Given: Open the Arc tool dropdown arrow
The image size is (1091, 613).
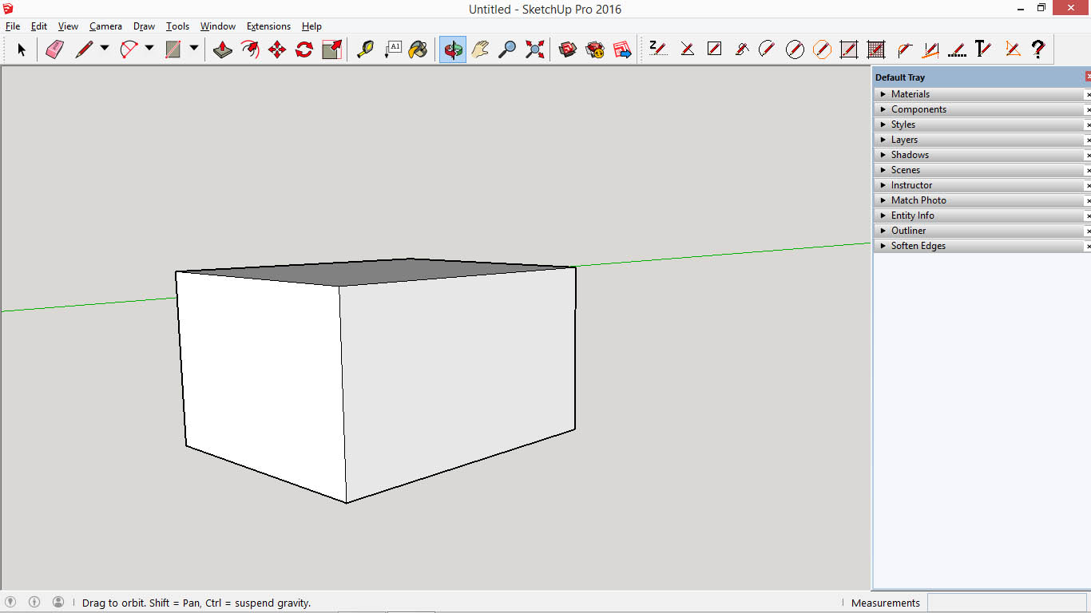Looking at the screenshot, I should [x=149, y=49].
